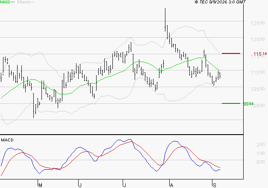Click the second J month axis marker
This screenshot has height=188, width=268.
pyautogui.click(x=125, y=185)
